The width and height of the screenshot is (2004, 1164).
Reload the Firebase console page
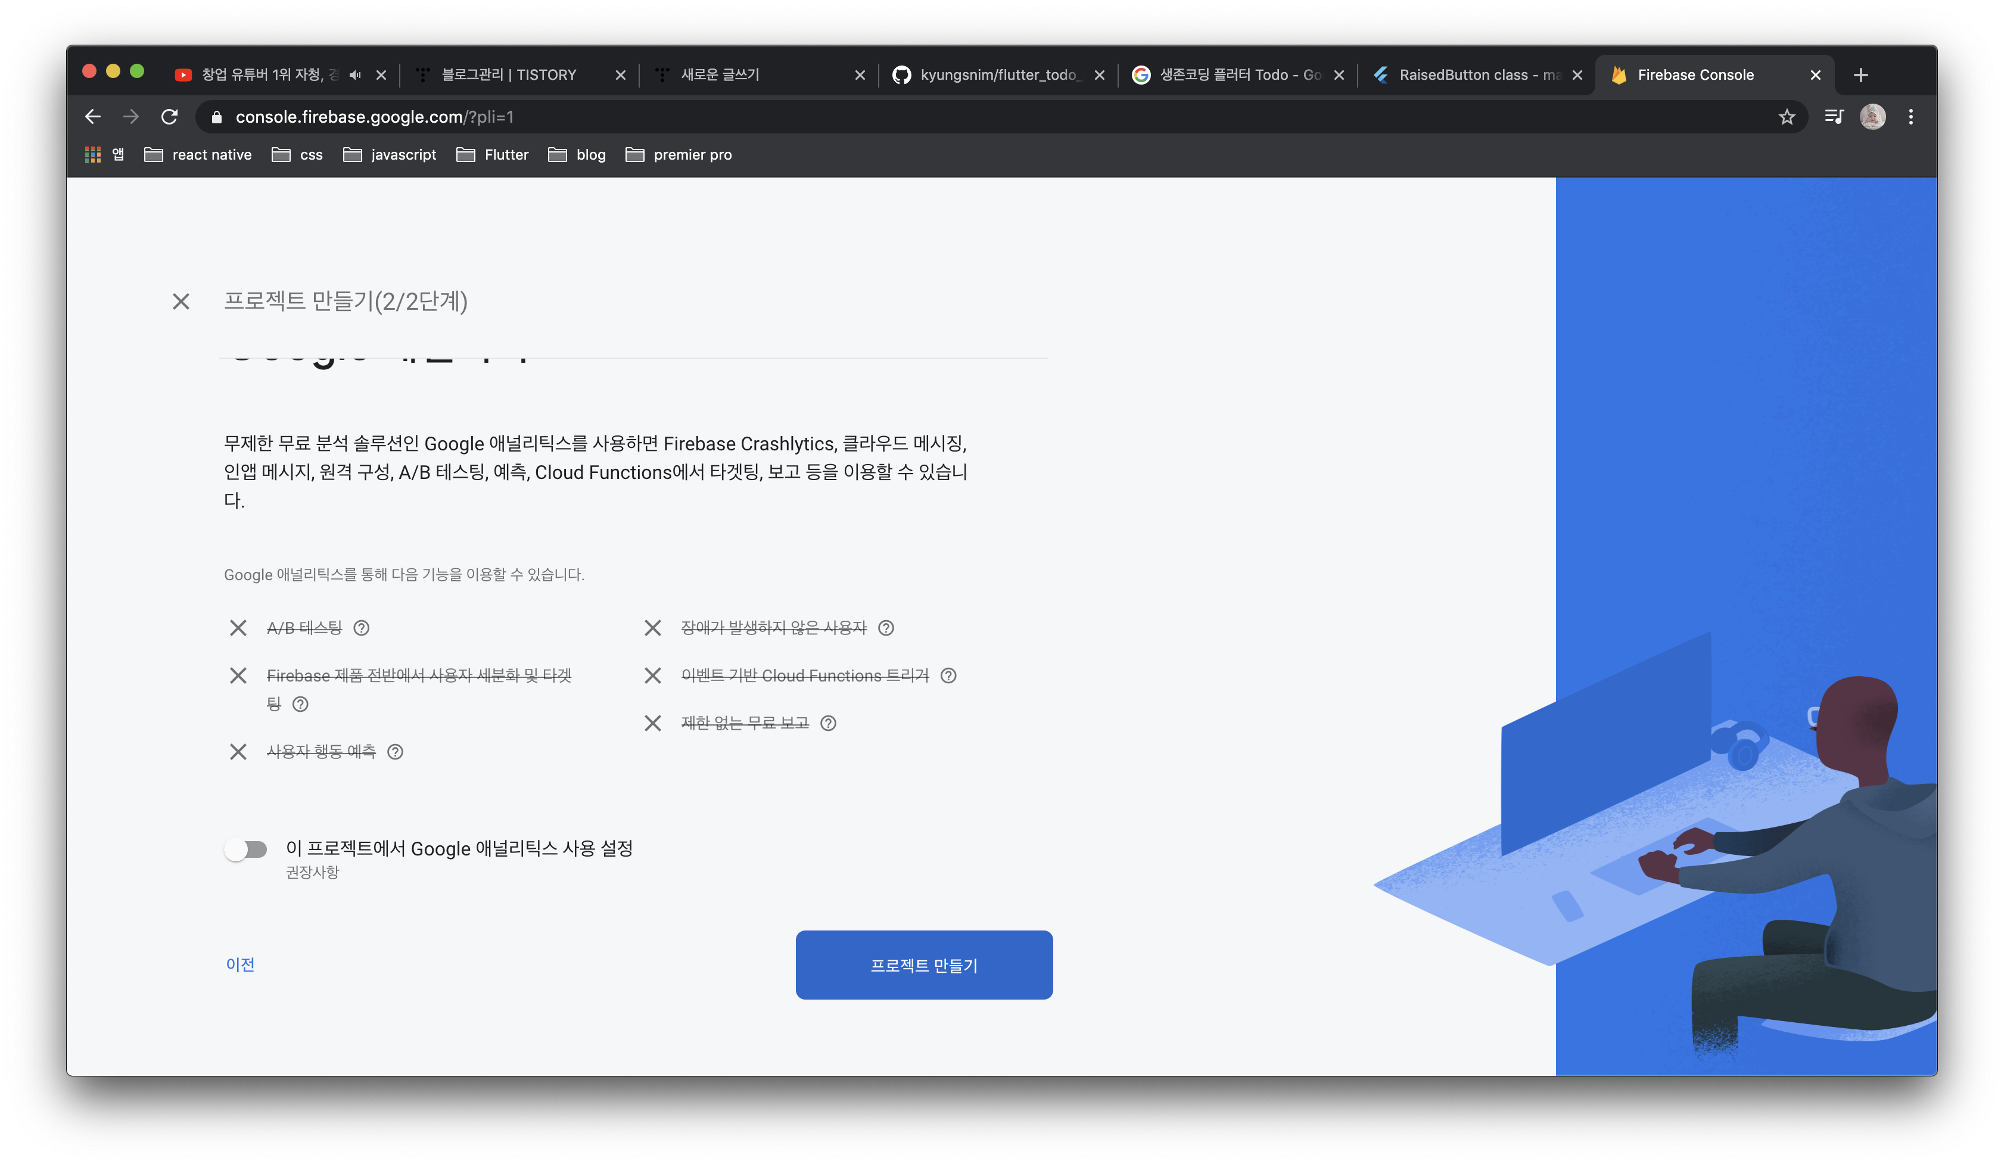click(x=169, y=117)
